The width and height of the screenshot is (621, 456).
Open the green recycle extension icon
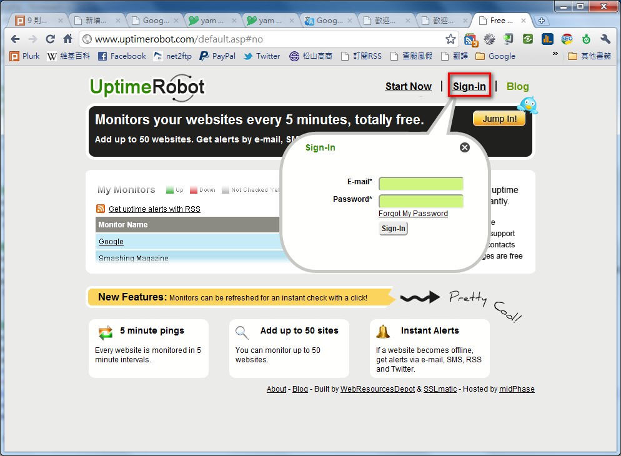click(528, 39)
